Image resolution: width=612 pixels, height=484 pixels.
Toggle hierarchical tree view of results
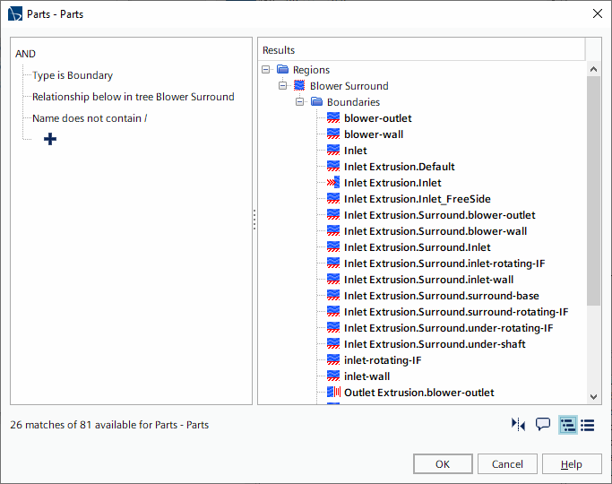point(567,425)
